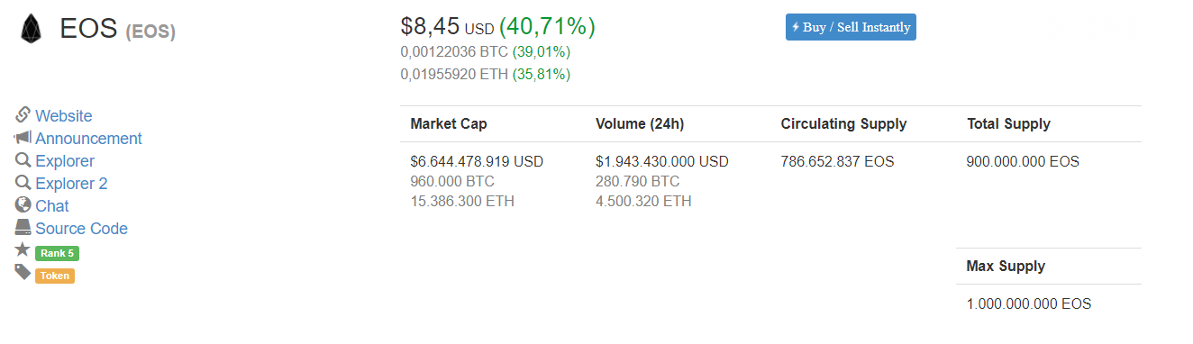Viewport: 1193px width, 344px height.
Task: Click the orange Token badge
Action: tap(55, 276)
